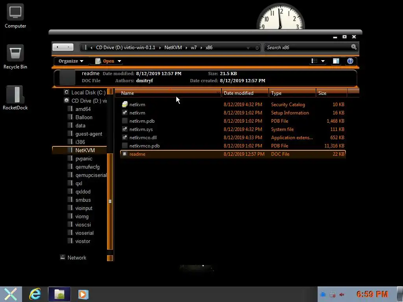Screen dimensions: 403x302
Task: Toggle the preview pane icon
Action: pyautogui.click(x=336, y=61)
